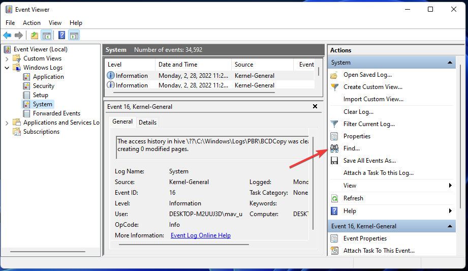
Task: Sort events by Date and Time column
Action: point(178,65)
